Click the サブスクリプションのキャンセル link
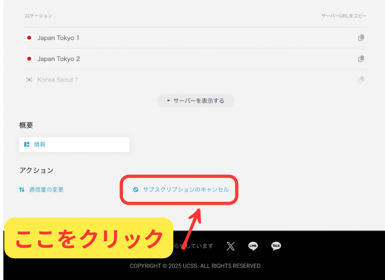The image size is (385, 280). (186, 190)
